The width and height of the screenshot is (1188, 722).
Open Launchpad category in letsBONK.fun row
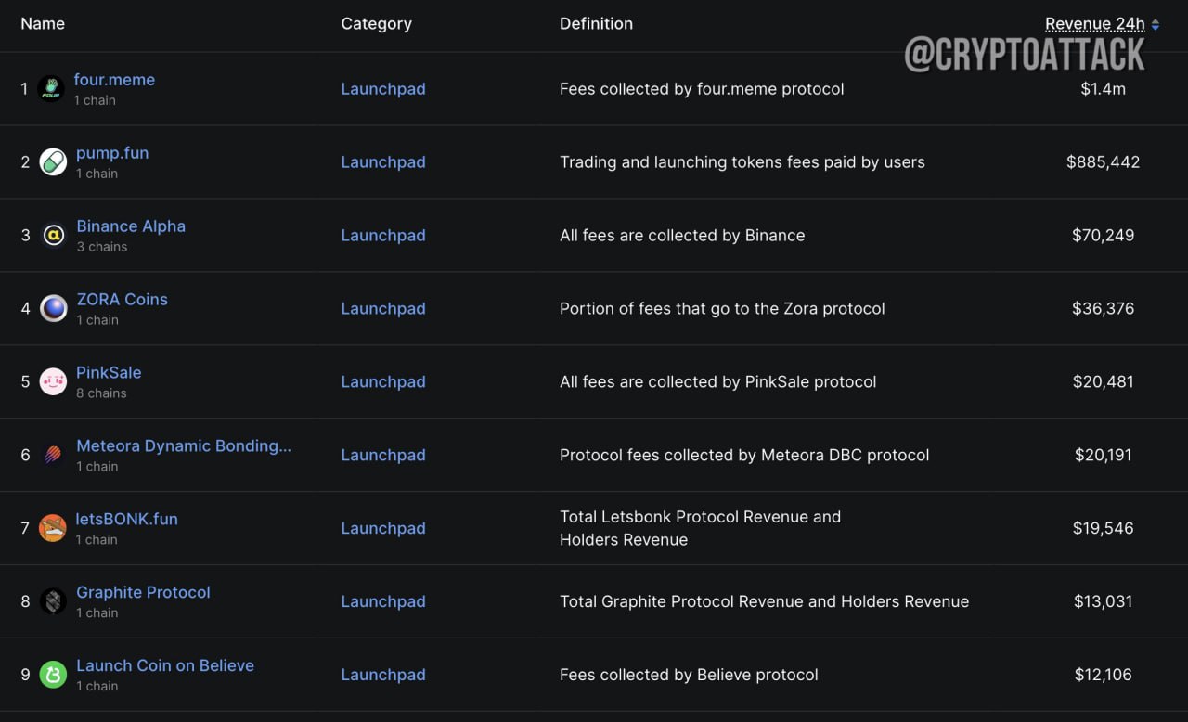pos(383,529)
